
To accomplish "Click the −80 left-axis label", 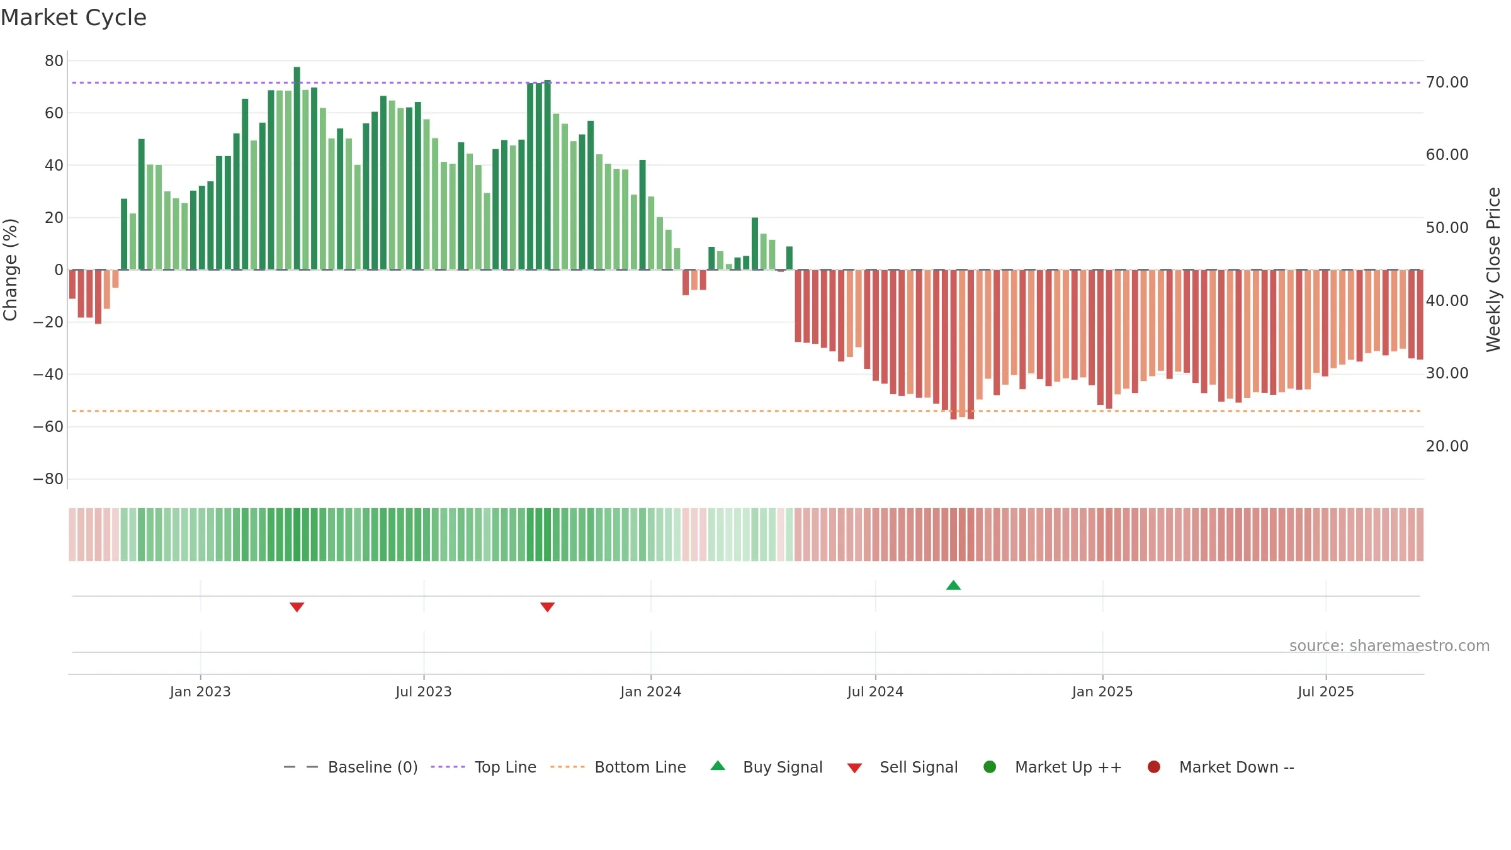I will coord(48,479).
